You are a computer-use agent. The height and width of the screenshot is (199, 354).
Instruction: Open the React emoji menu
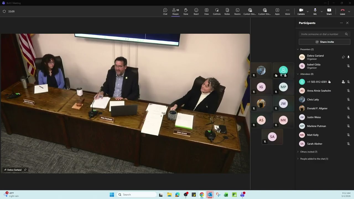click(x=196, y=11)
